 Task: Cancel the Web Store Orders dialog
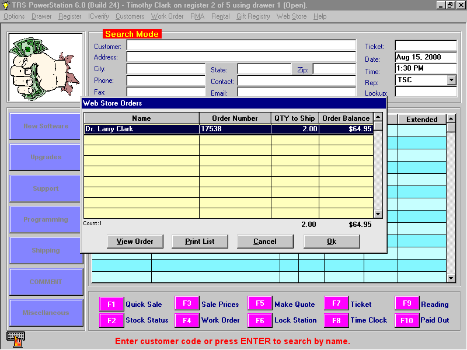(x=265, y=242)
